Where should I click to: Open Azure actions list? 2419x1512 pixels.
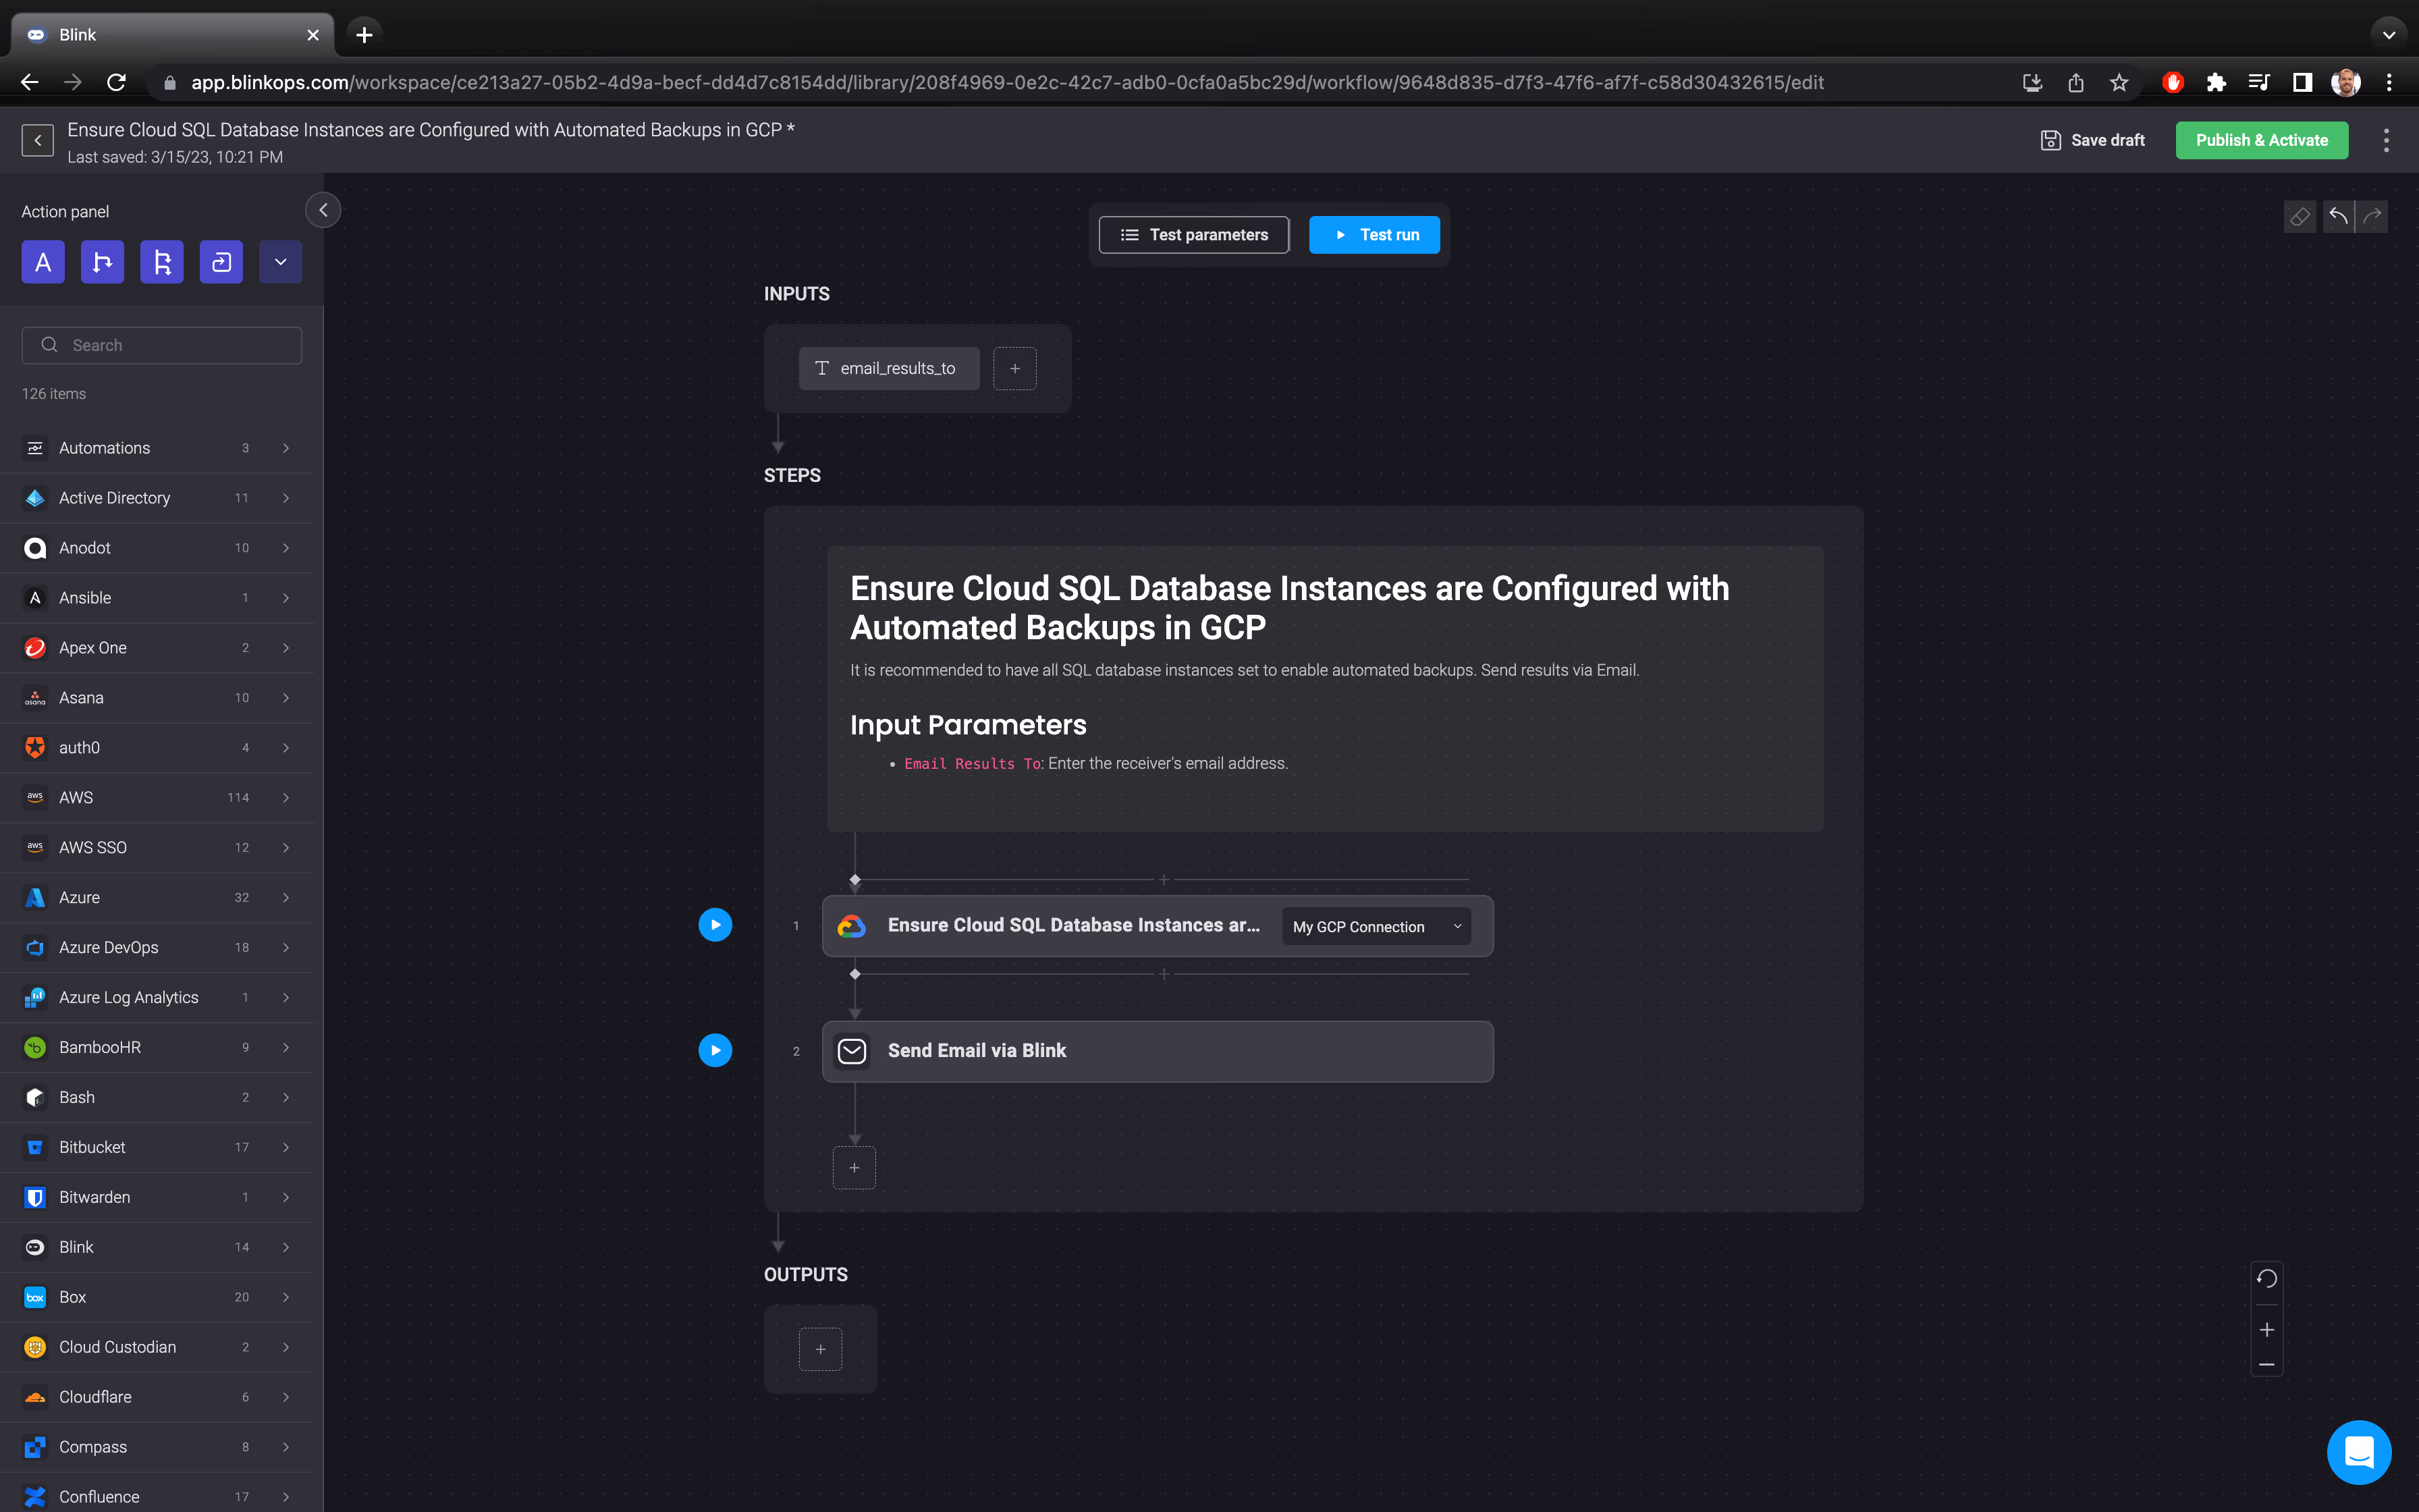158,898
